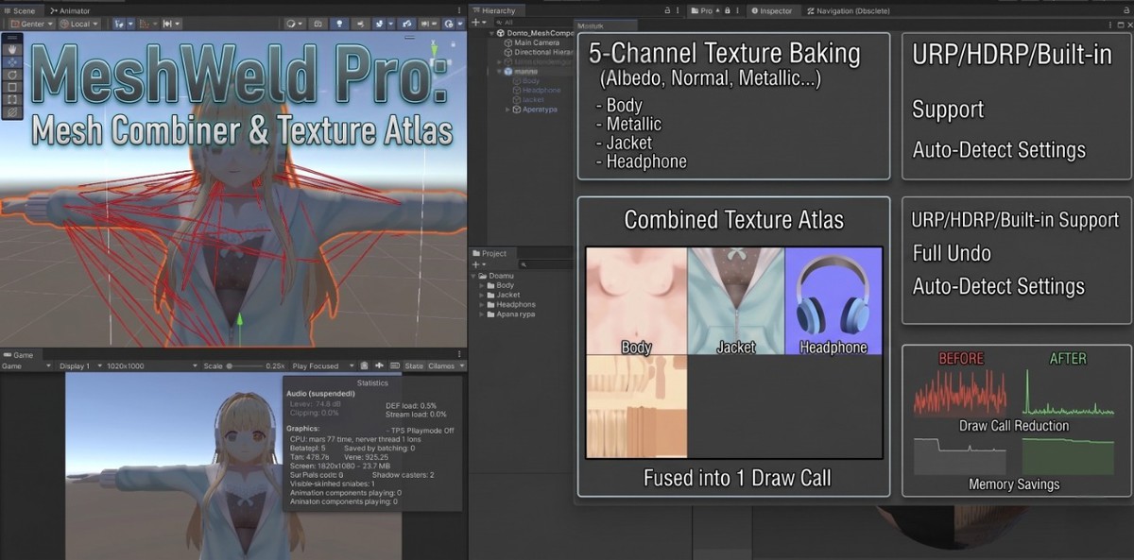Open the snapping settings arrow-bar icon

(172, 24)
